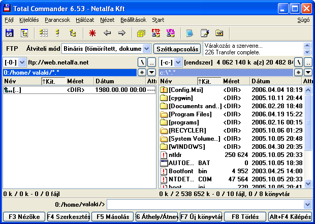The height and width of the screenshot is (224, 315).
Task: Click the Szétkapcsolás disconnect button
Action: 177,49
